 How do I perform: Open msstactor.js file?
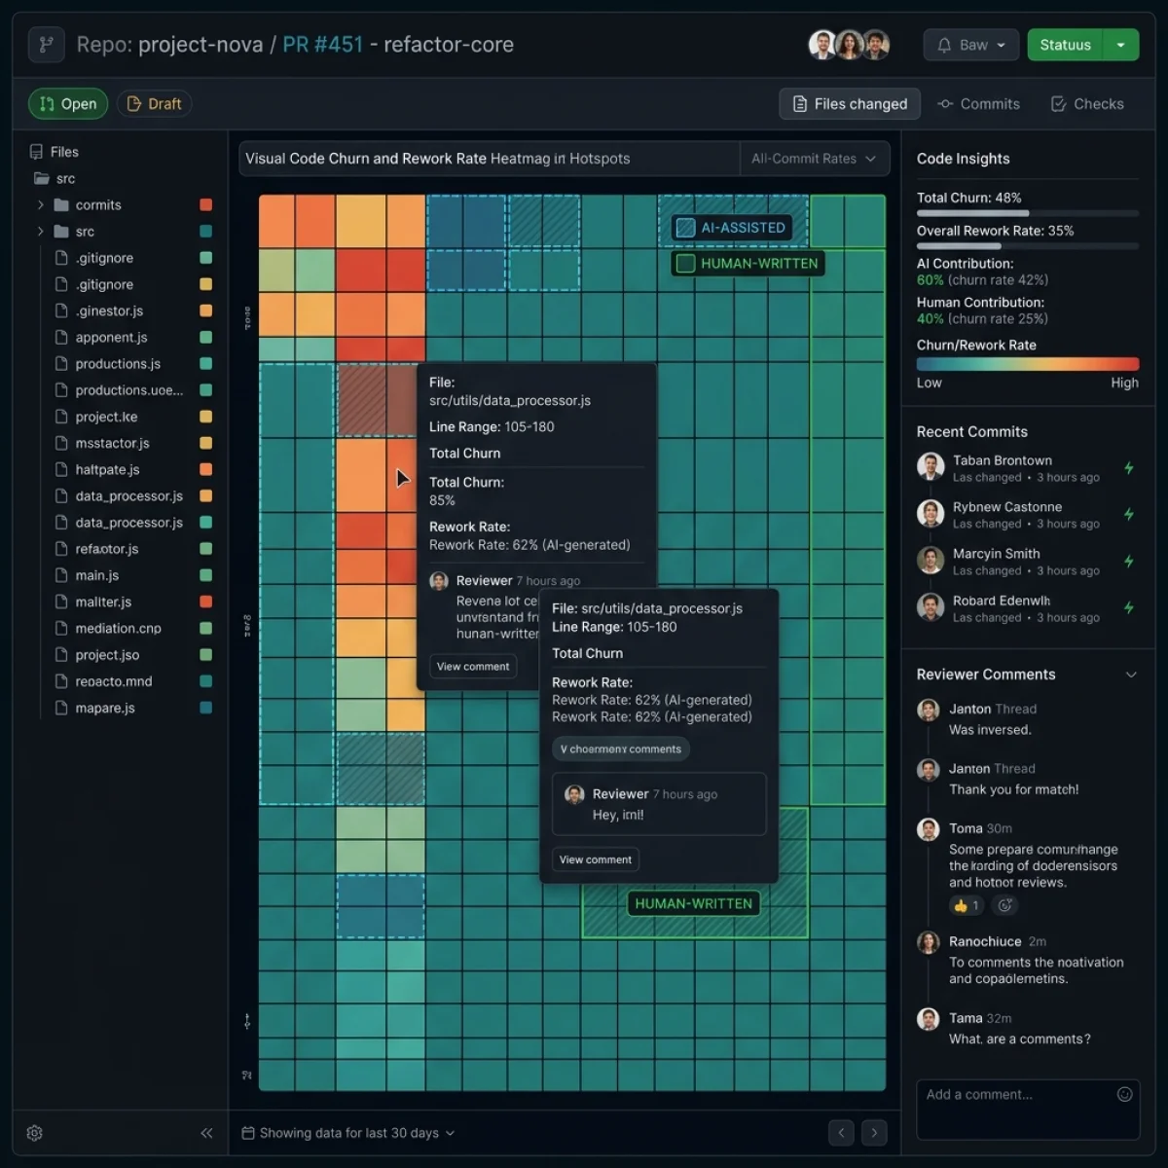coord(112,443)
